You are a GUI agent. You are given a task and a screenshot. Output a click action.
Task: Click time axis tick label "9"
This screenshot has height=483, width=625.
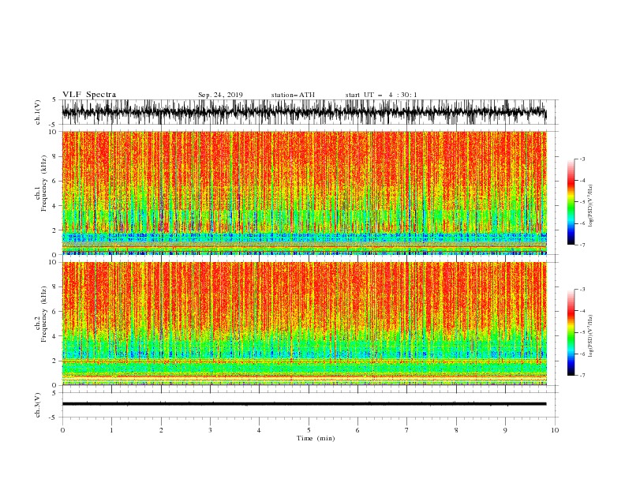click(505, 430)
